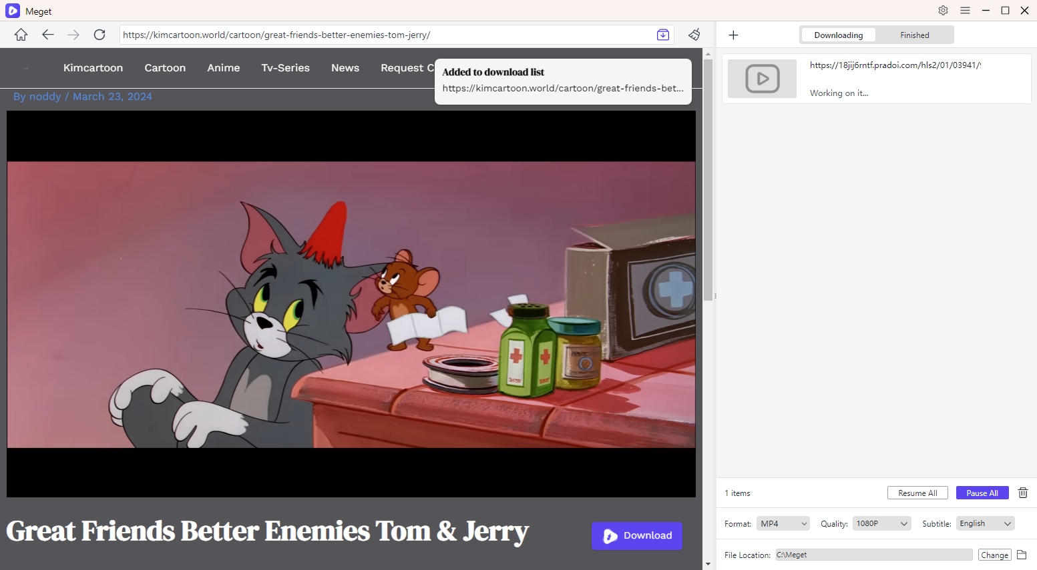Click the File Location path field
The image size is (1037, 570).
tap(873, 555)
